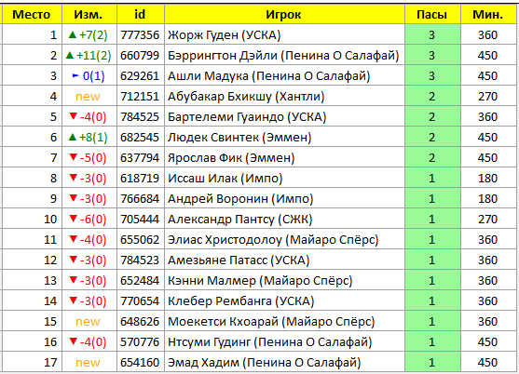Click passes cell in Эмад Хадим's row
The height and width of the screenshot is (374, 519).
[432, 363]
